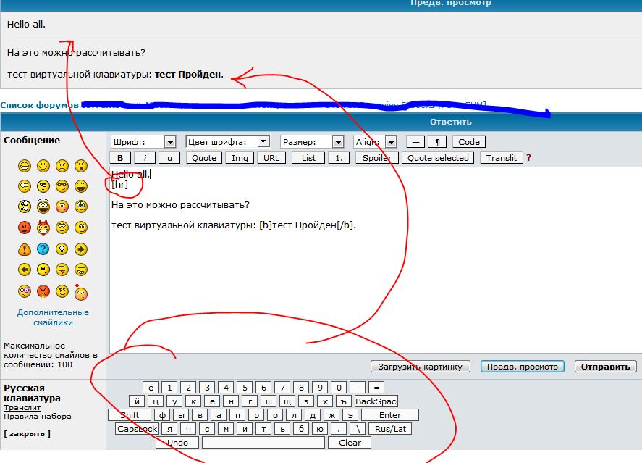
Task: Insert the right arrow smiley
Action: point(81,249)
